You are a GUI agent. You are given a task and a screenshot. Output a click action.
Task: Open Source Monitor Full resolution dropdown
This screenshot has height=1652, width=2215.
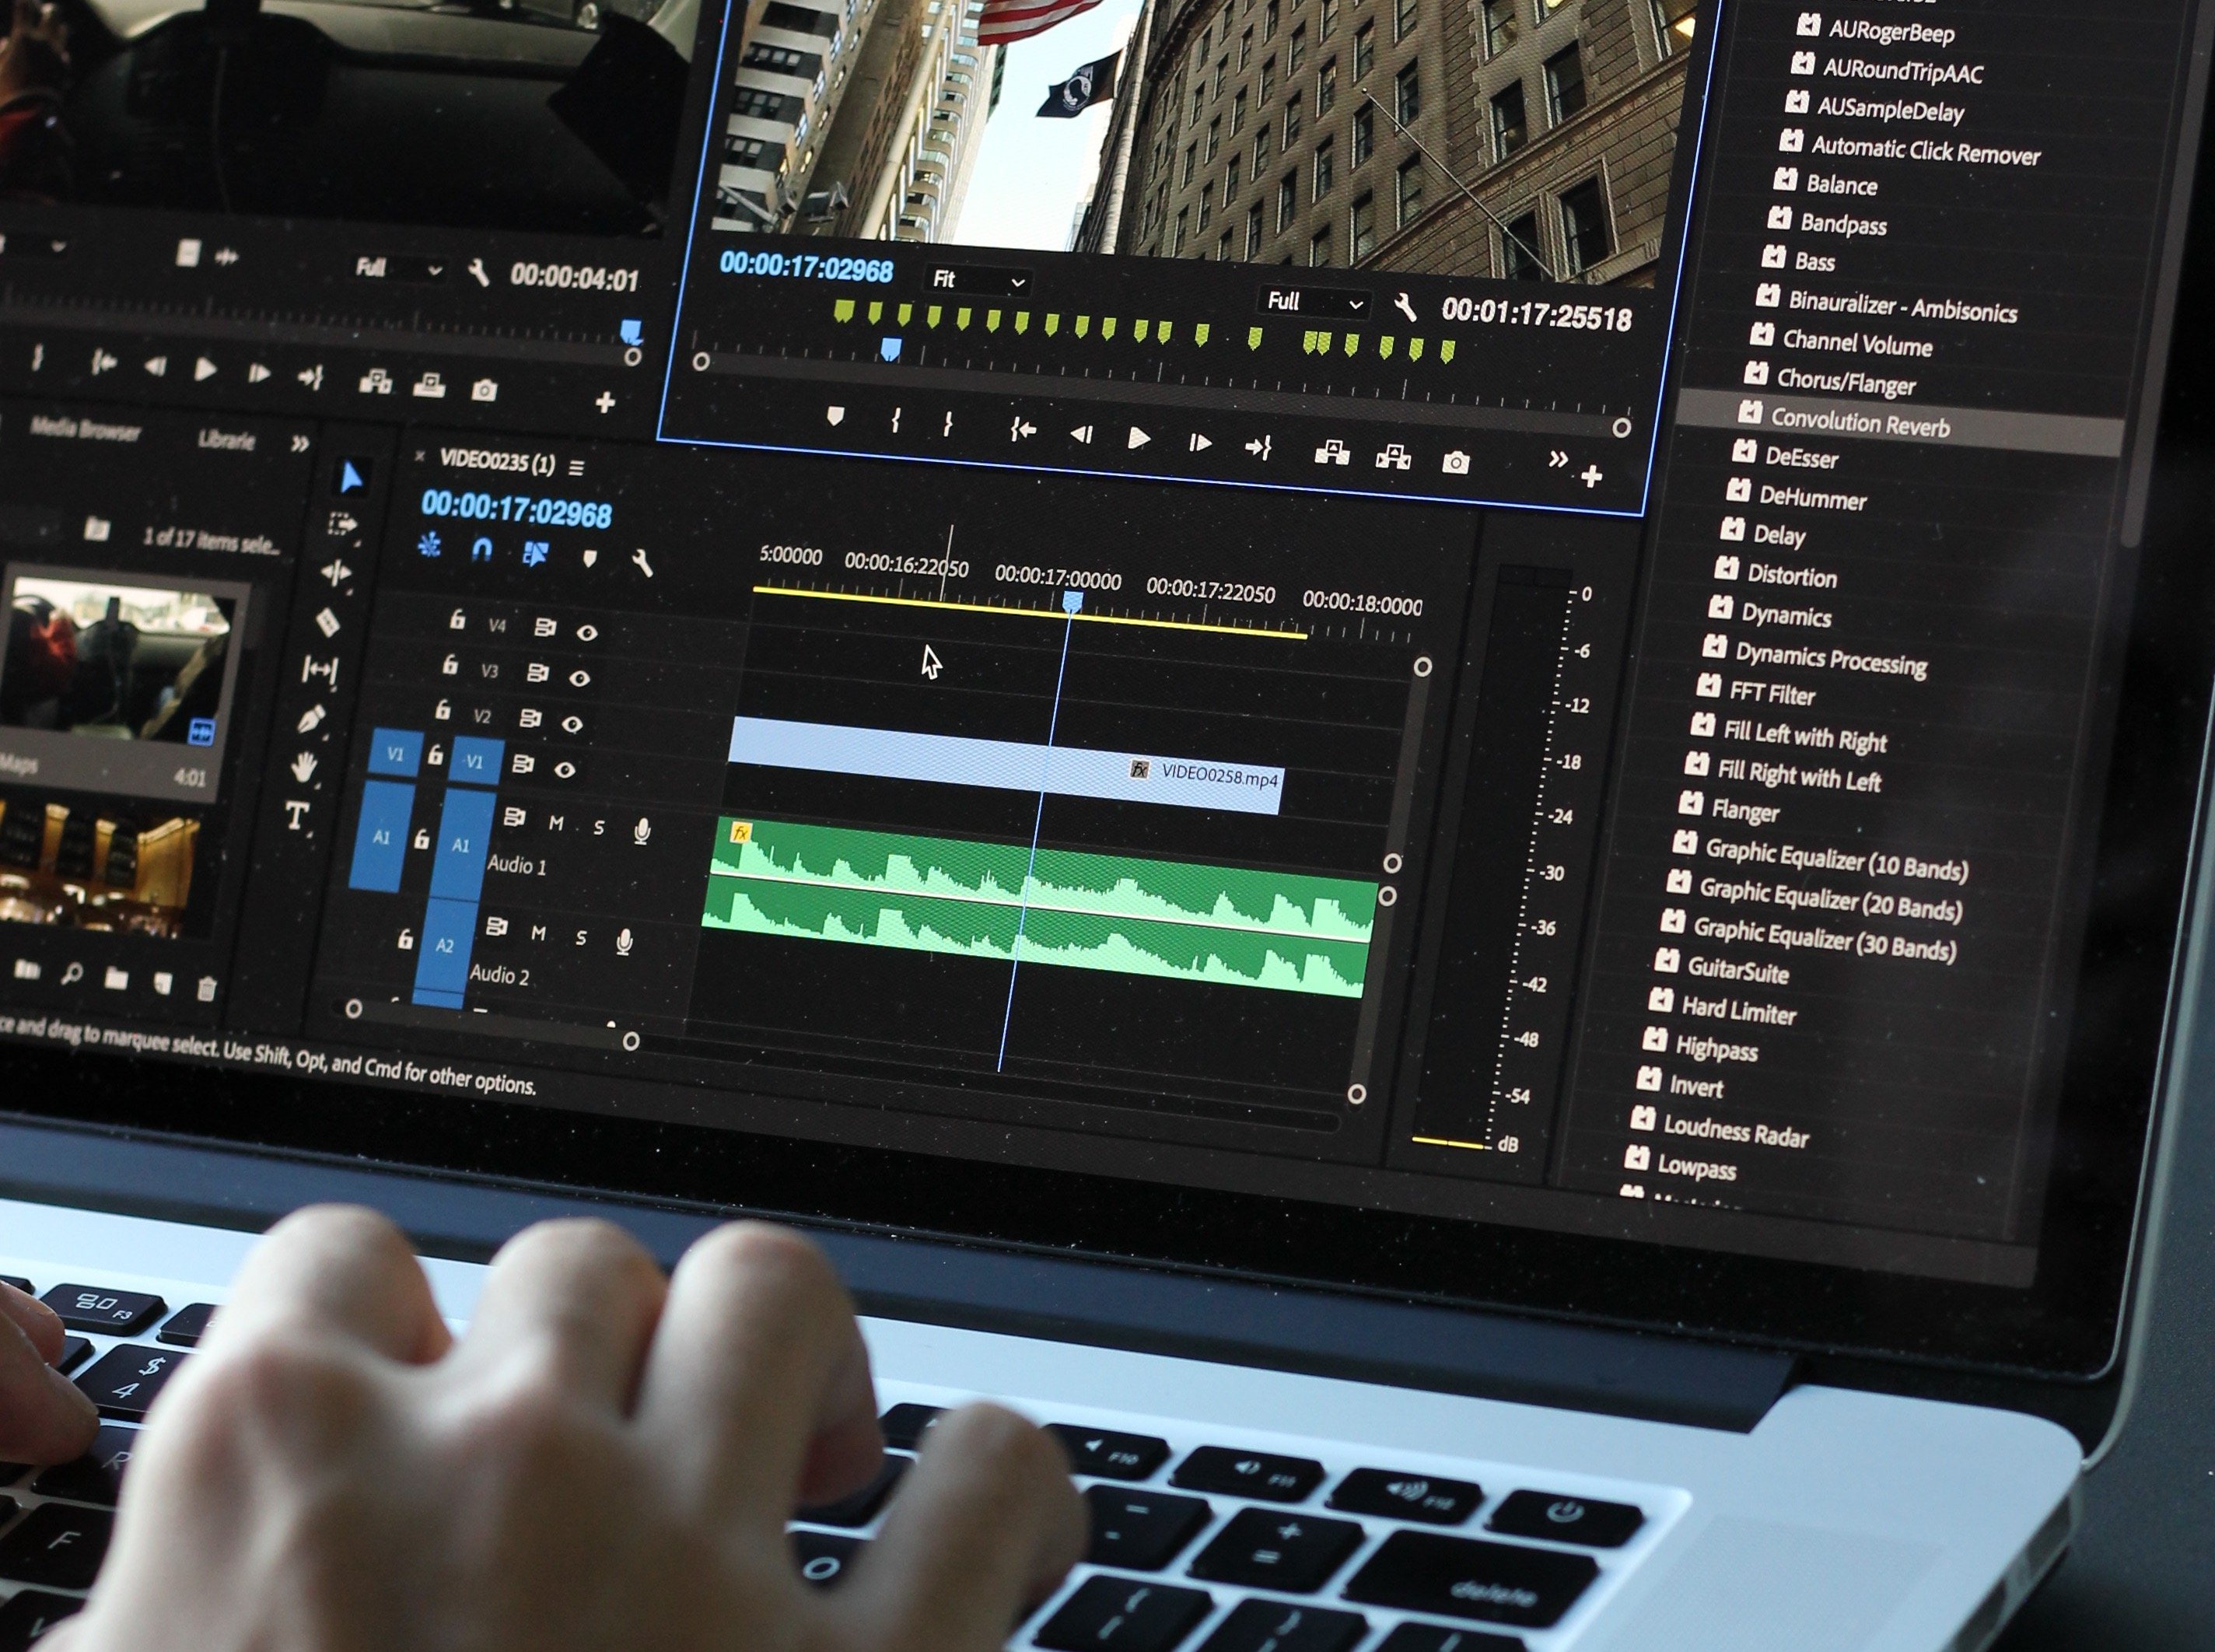pos(401,268)
